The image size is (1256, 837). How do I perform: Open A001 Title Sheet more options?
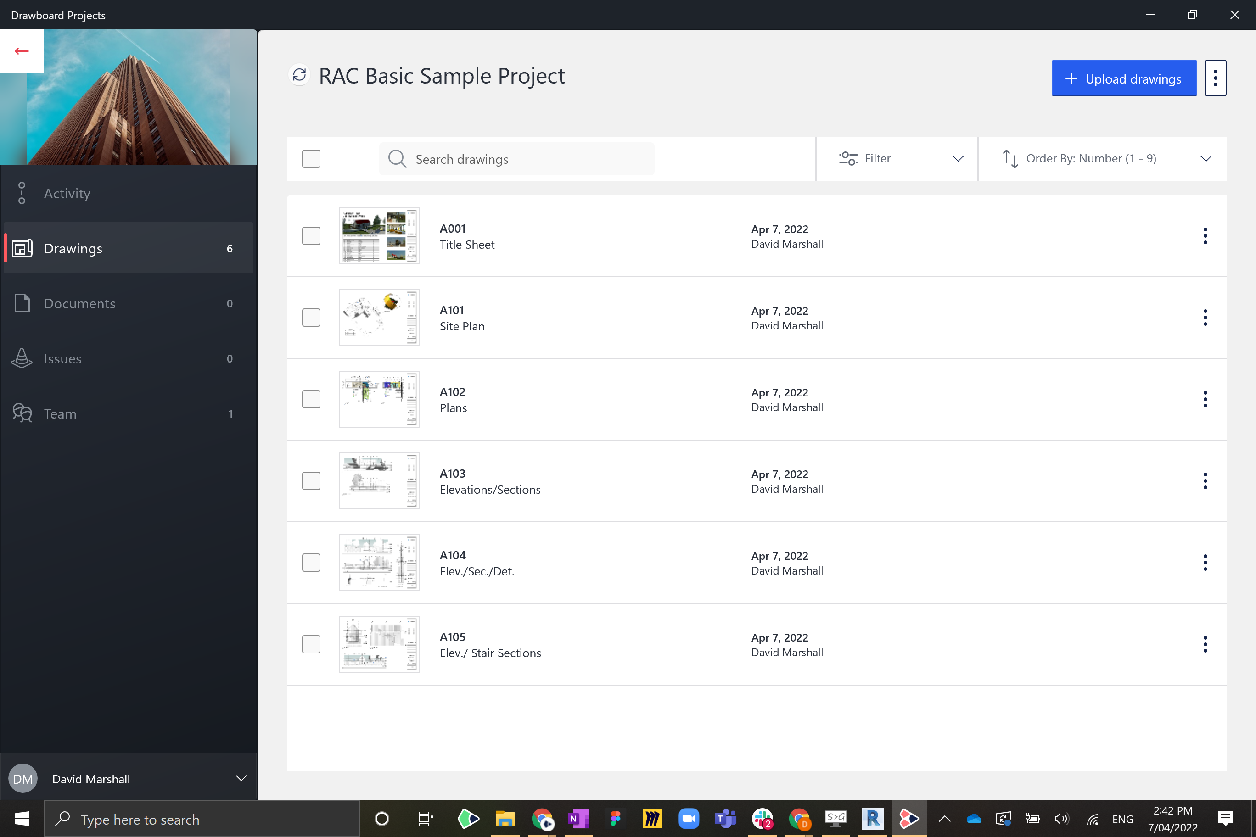(x=1205, y=236)
